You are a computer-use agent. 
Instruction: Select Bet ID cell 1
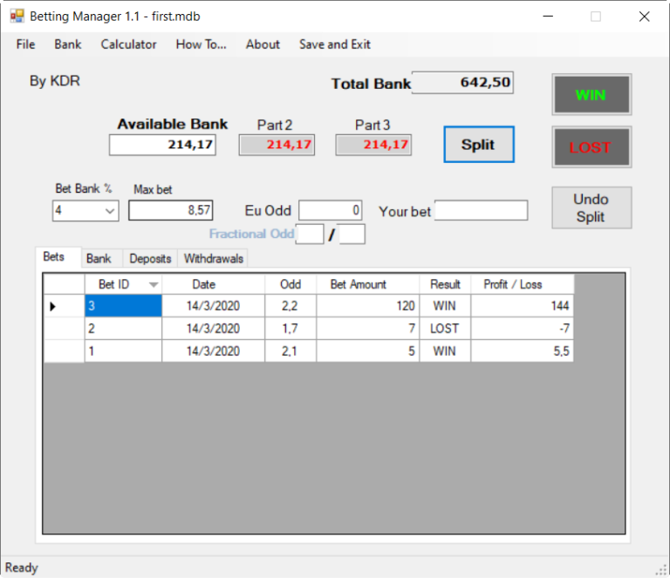pos(123,351)
